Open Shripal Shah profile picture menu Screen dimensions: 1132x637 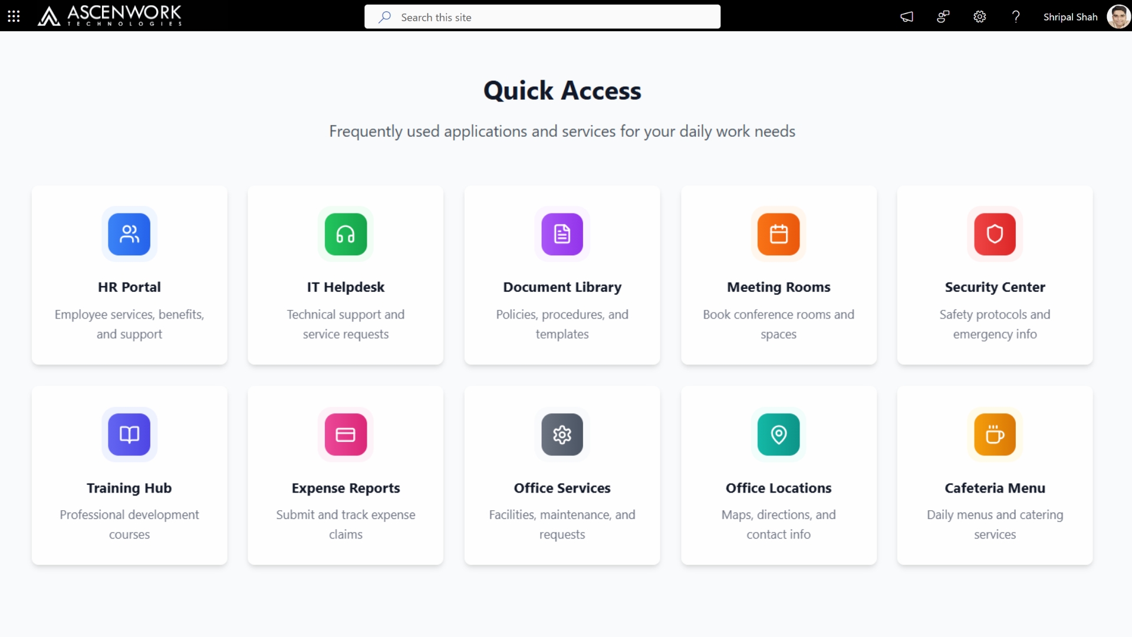(x=1118, y=17)
